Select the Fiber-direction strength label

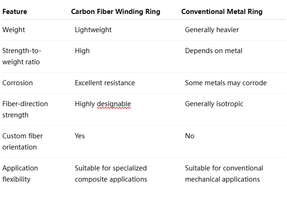coord(25,109)
